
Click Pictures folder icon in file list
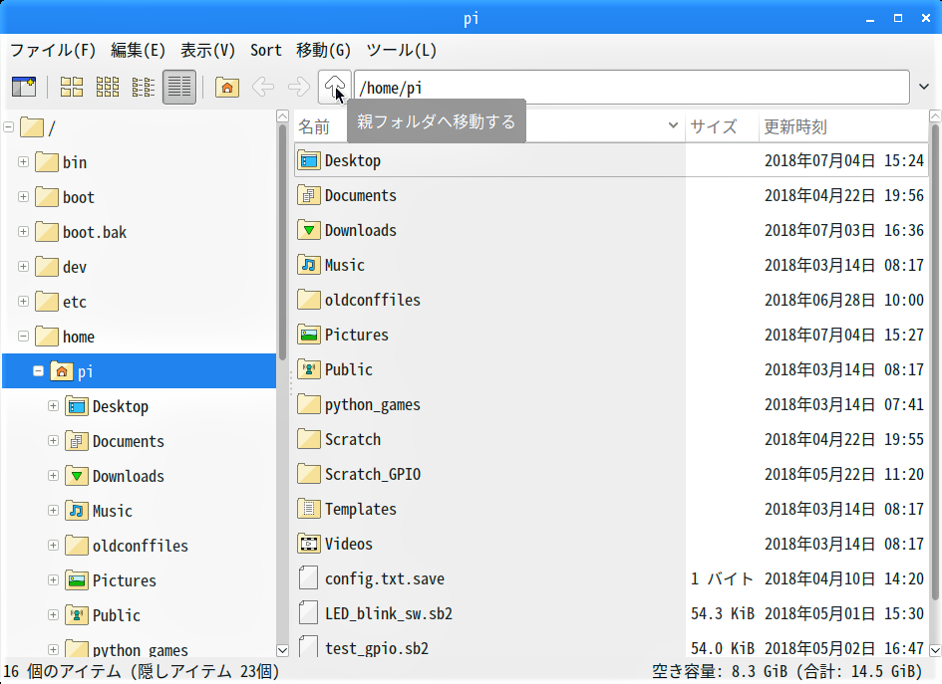309,335
